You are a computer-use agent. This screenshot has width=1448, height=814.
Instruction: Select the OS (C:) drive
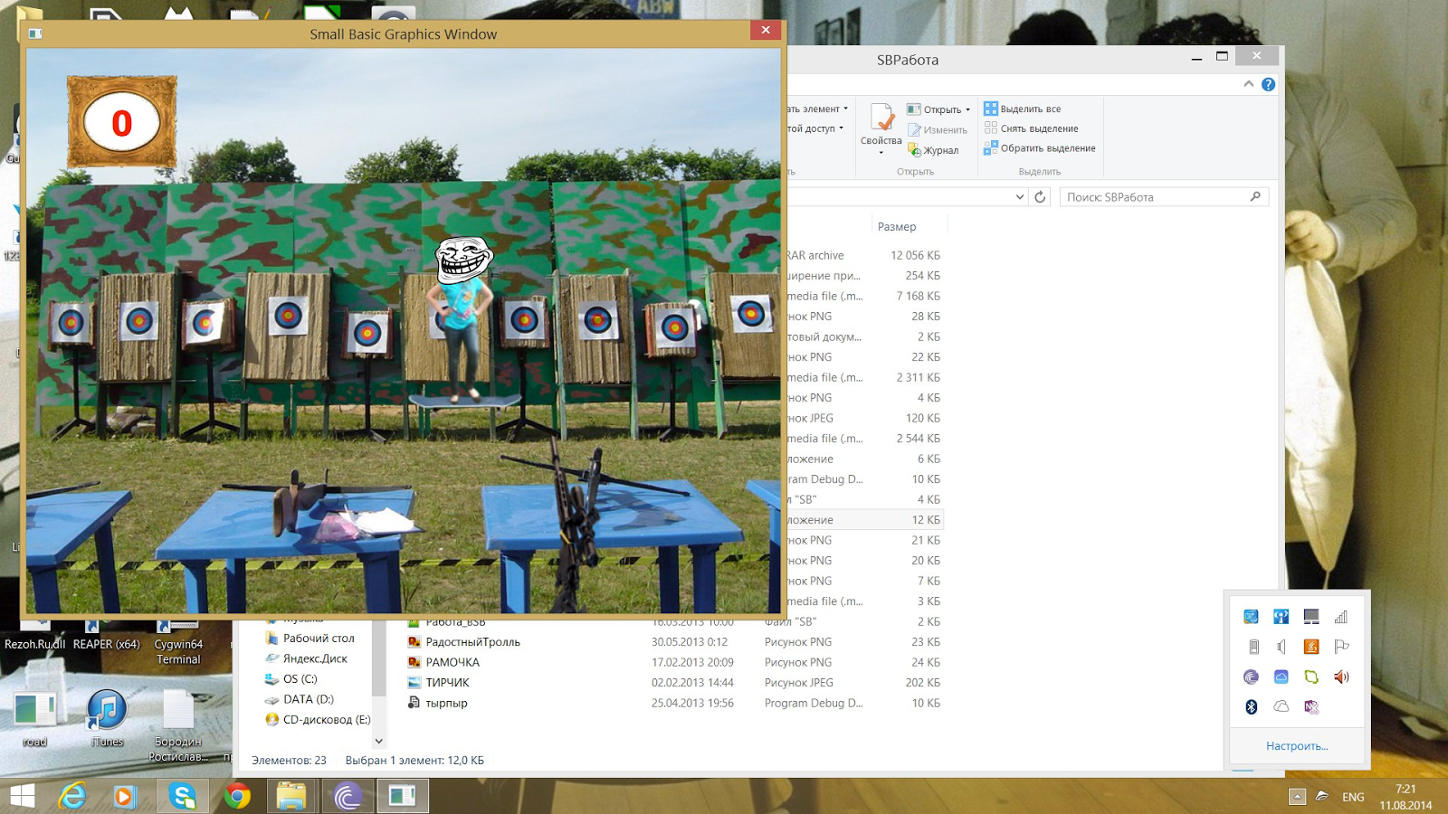[x=291, y=678]
